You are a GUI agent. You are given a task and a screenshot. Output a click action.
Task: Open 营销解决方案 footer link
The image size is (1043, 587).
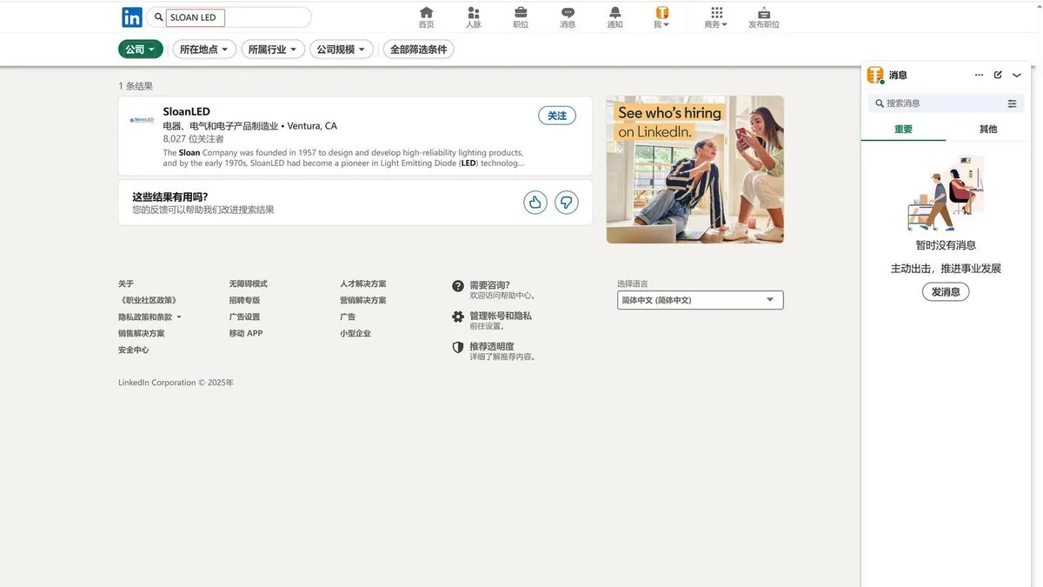tap(363, 301)
